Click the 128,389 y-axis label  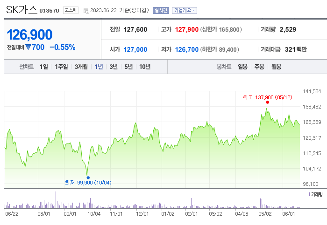click(312, 122)
